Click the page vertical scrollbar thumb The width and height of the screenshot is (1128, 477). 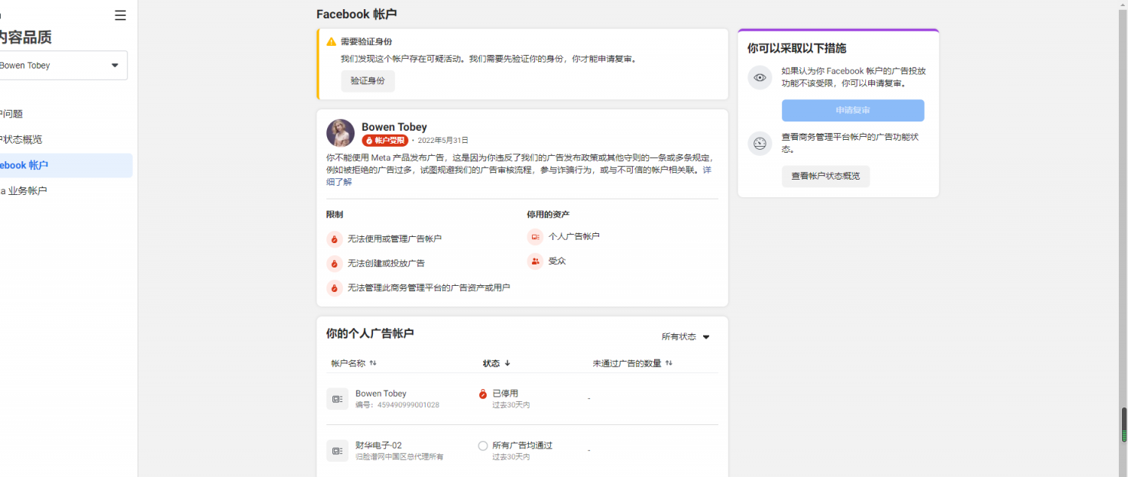click(1123, 424)
